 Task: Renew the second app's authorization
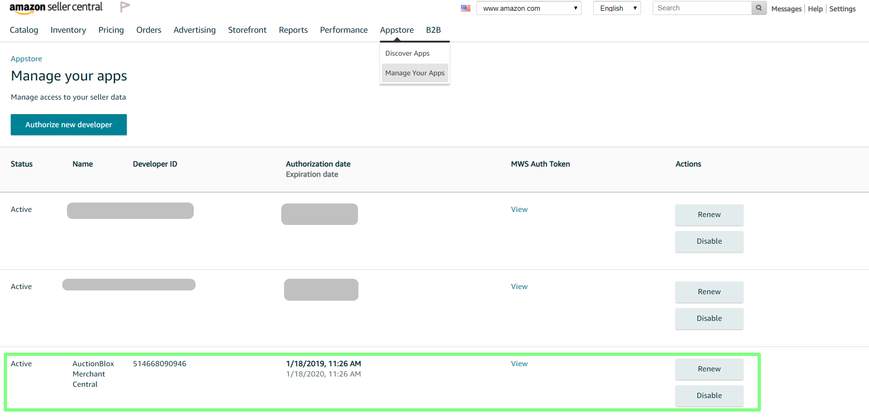click(x=709, y=292)
